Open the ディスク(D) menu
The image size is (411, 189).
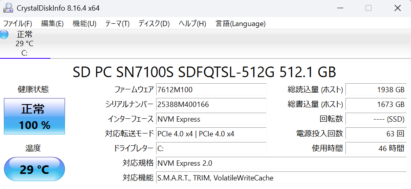154,24
